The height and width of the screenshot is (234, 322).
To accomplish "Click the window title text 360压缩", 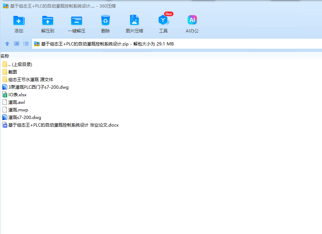I will coord(108,6).
